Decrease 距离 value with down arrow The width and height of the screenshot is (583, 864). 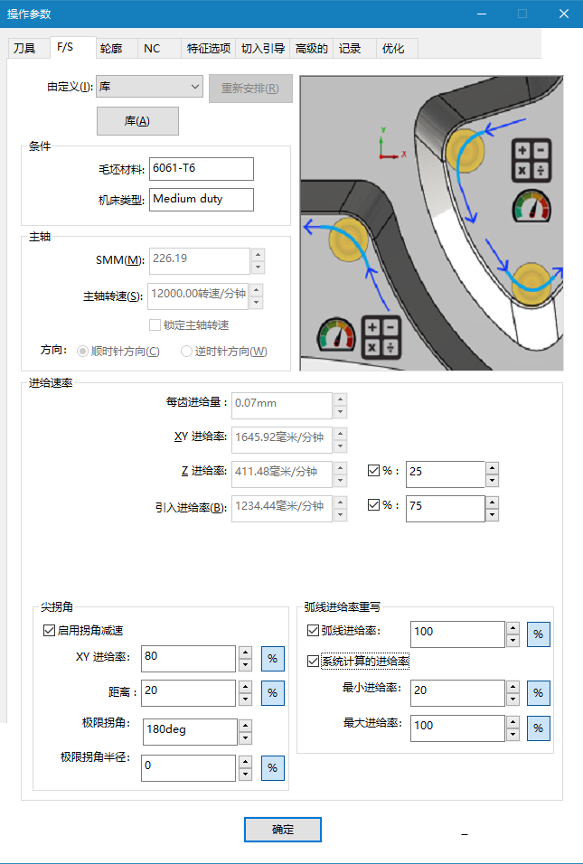tap(245, 700)
